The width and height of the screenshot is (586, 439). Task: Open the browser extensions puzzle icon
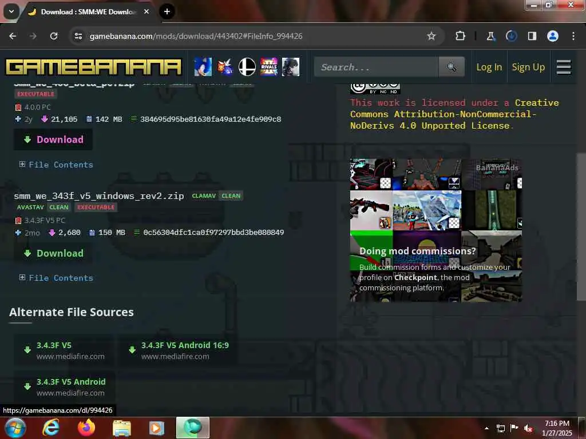pyautogui.click(x=461, y=36)
